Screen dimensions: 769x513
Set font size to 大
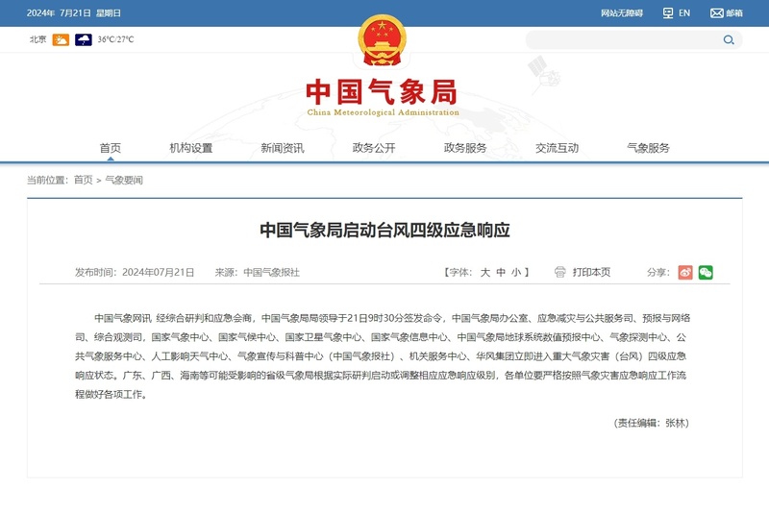(x=485, y=273)
